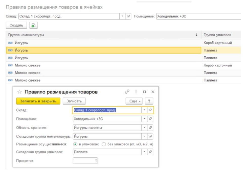Click the star favorite icon in dialog title
Viewport: 246px width, 170px height.
click(x=19, y=92)
